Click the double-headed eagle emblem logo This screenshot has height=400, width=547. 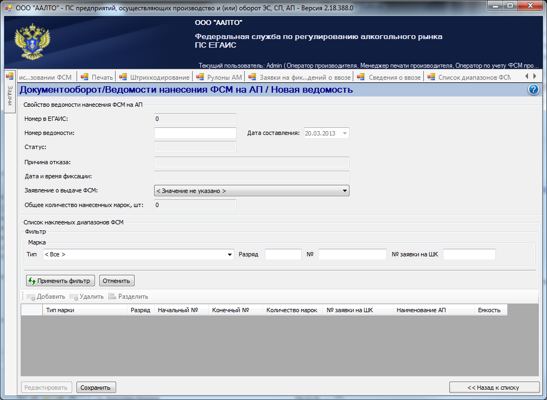33,41
